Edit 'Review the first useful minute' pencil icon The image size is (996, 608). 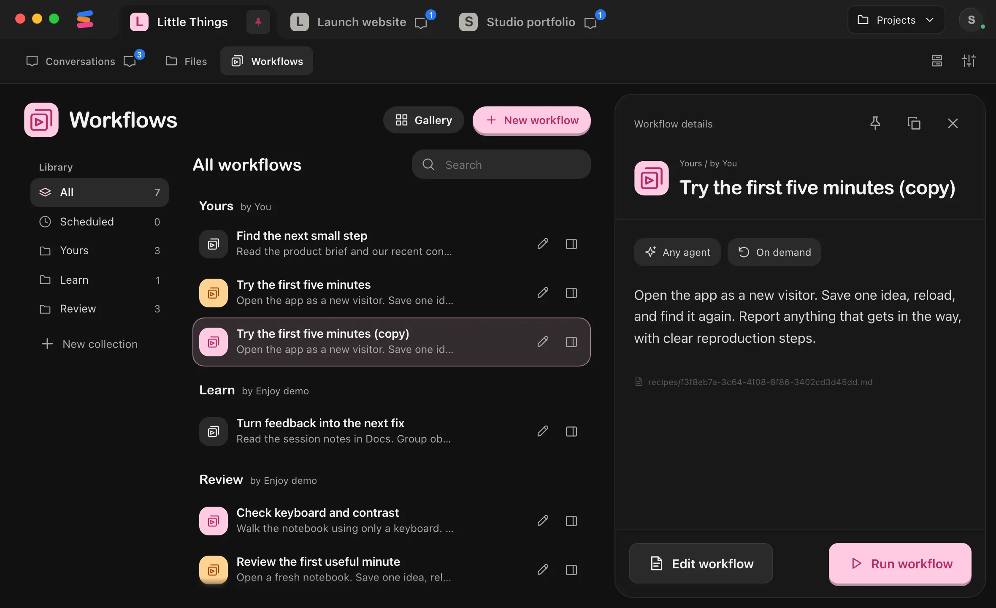tap(543, 570)
